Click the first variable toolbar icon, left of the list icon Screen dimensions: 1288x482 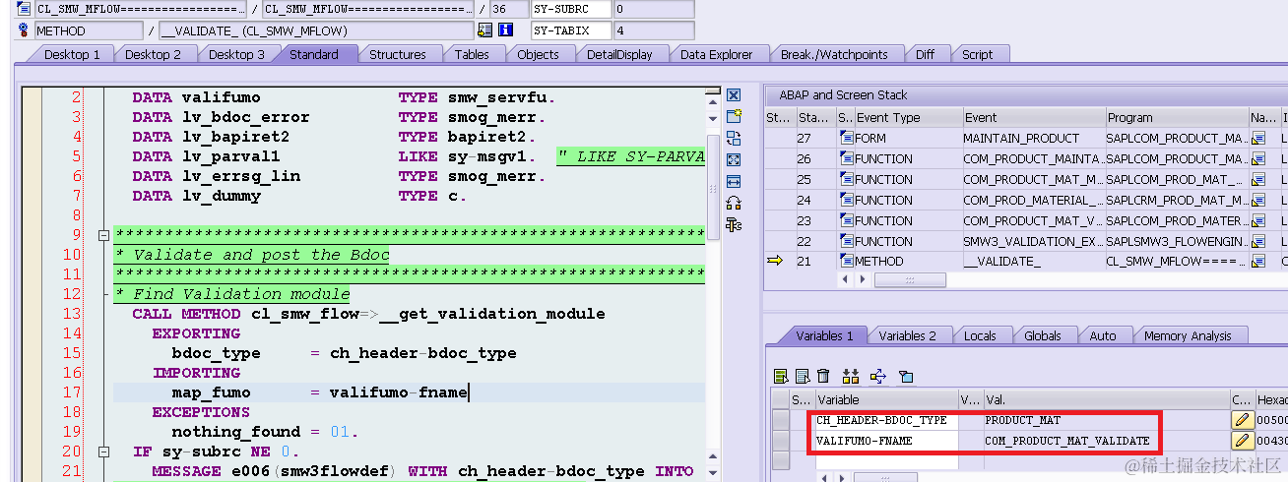click(x=781, y=376)
